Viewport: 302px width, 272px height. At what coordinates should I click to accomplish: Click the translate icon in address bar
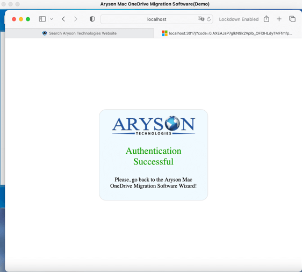coord(201,19)
